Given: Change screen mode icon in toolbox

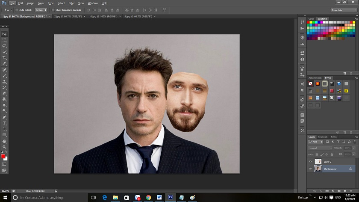Looking at the screenshot, I should tap(4, 170).
